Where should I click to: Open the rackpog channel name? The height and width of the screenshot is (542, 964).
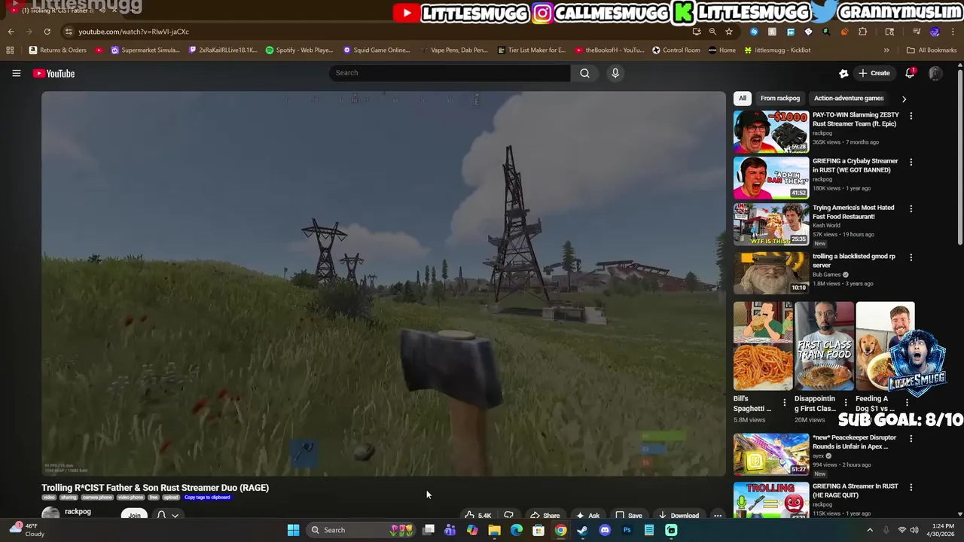click(78, 511)
